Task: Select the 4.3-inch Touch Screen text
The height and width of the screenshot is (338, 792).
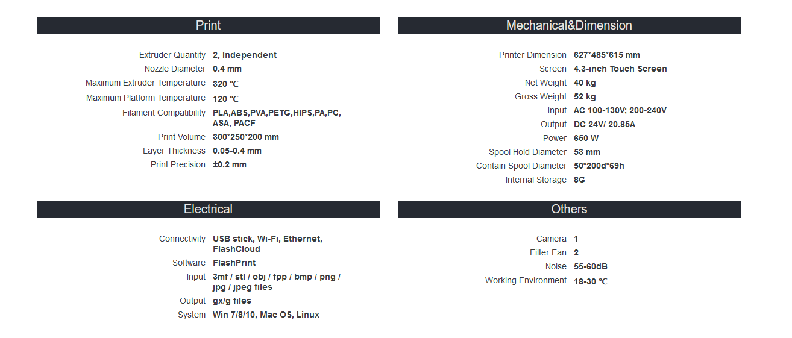Action: tap(620, 69)
